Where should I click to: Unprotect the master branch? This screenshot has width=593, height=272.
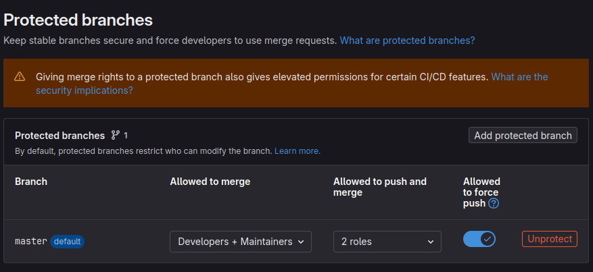550,239
